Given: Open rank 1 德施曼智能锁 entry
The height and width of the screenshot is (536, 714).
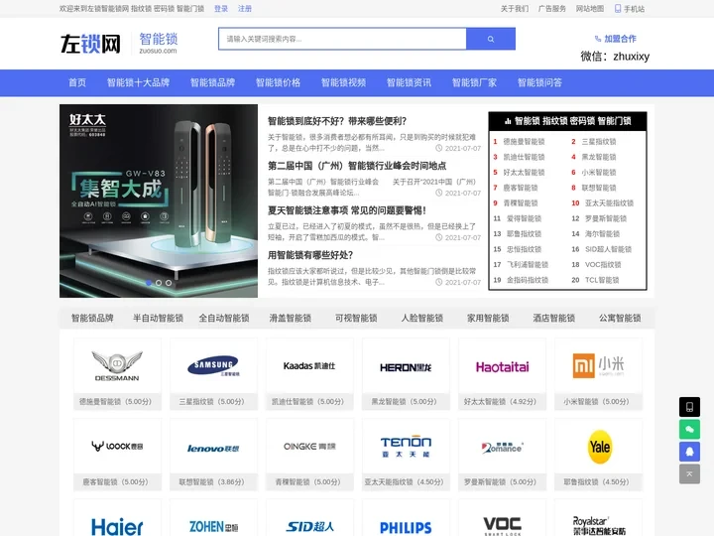Looking at the screenshot, I should tap(524, 142).
